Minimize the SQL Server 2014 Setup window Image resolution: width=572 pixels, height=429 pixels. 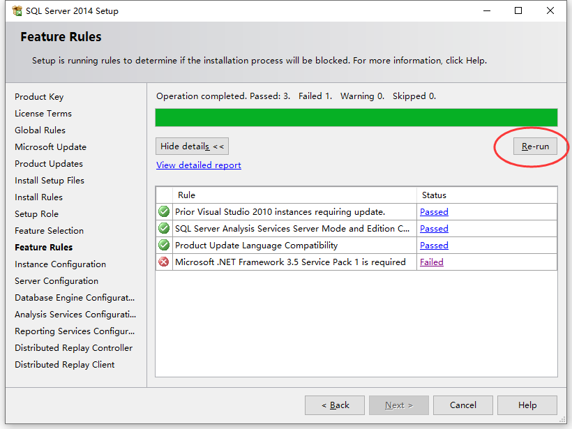[x=487, y=11]
